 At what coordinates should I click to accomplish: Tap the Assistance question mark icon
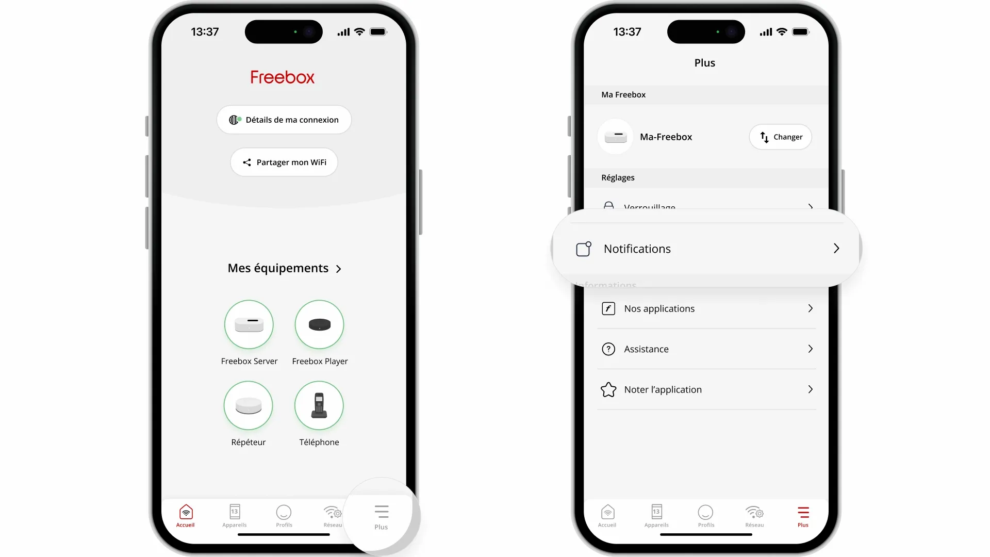click(608, 348)
